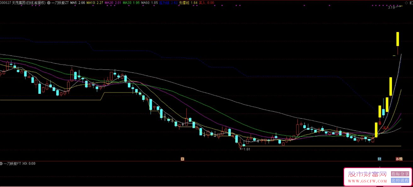
Task: Click the 支撑线: 1.64 label
Action: (188, 2)
